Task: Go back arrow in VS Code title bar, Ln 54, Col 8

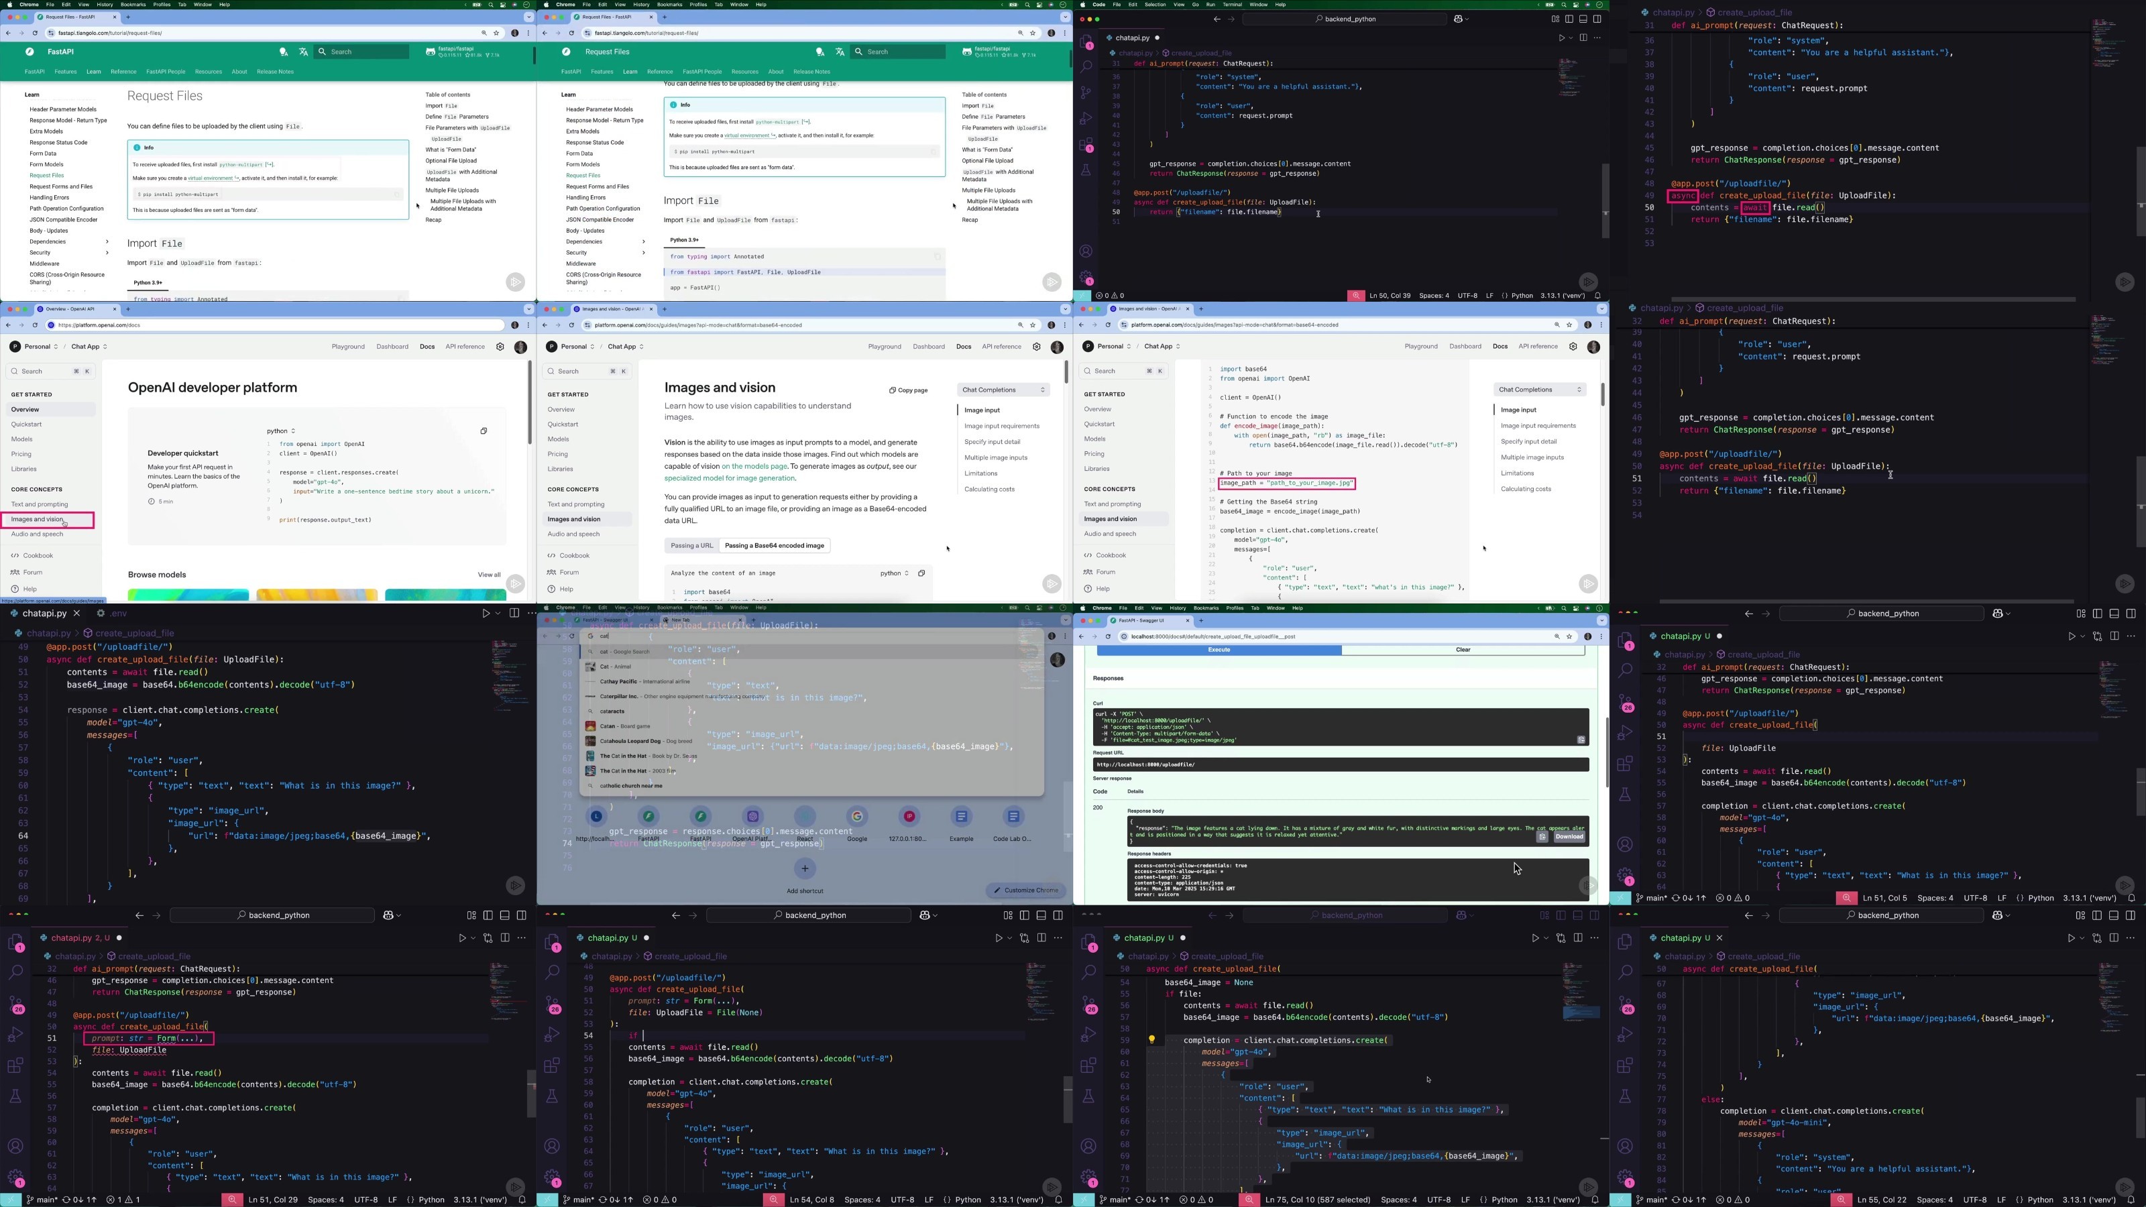Action: click(675, 915)
